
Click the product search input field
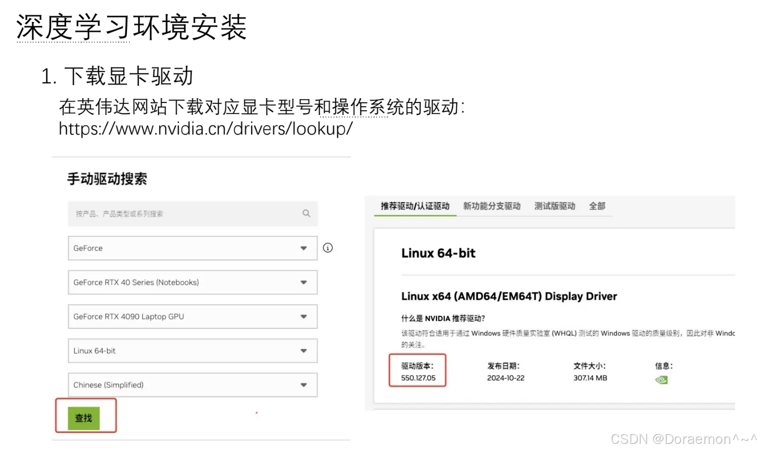193,214
